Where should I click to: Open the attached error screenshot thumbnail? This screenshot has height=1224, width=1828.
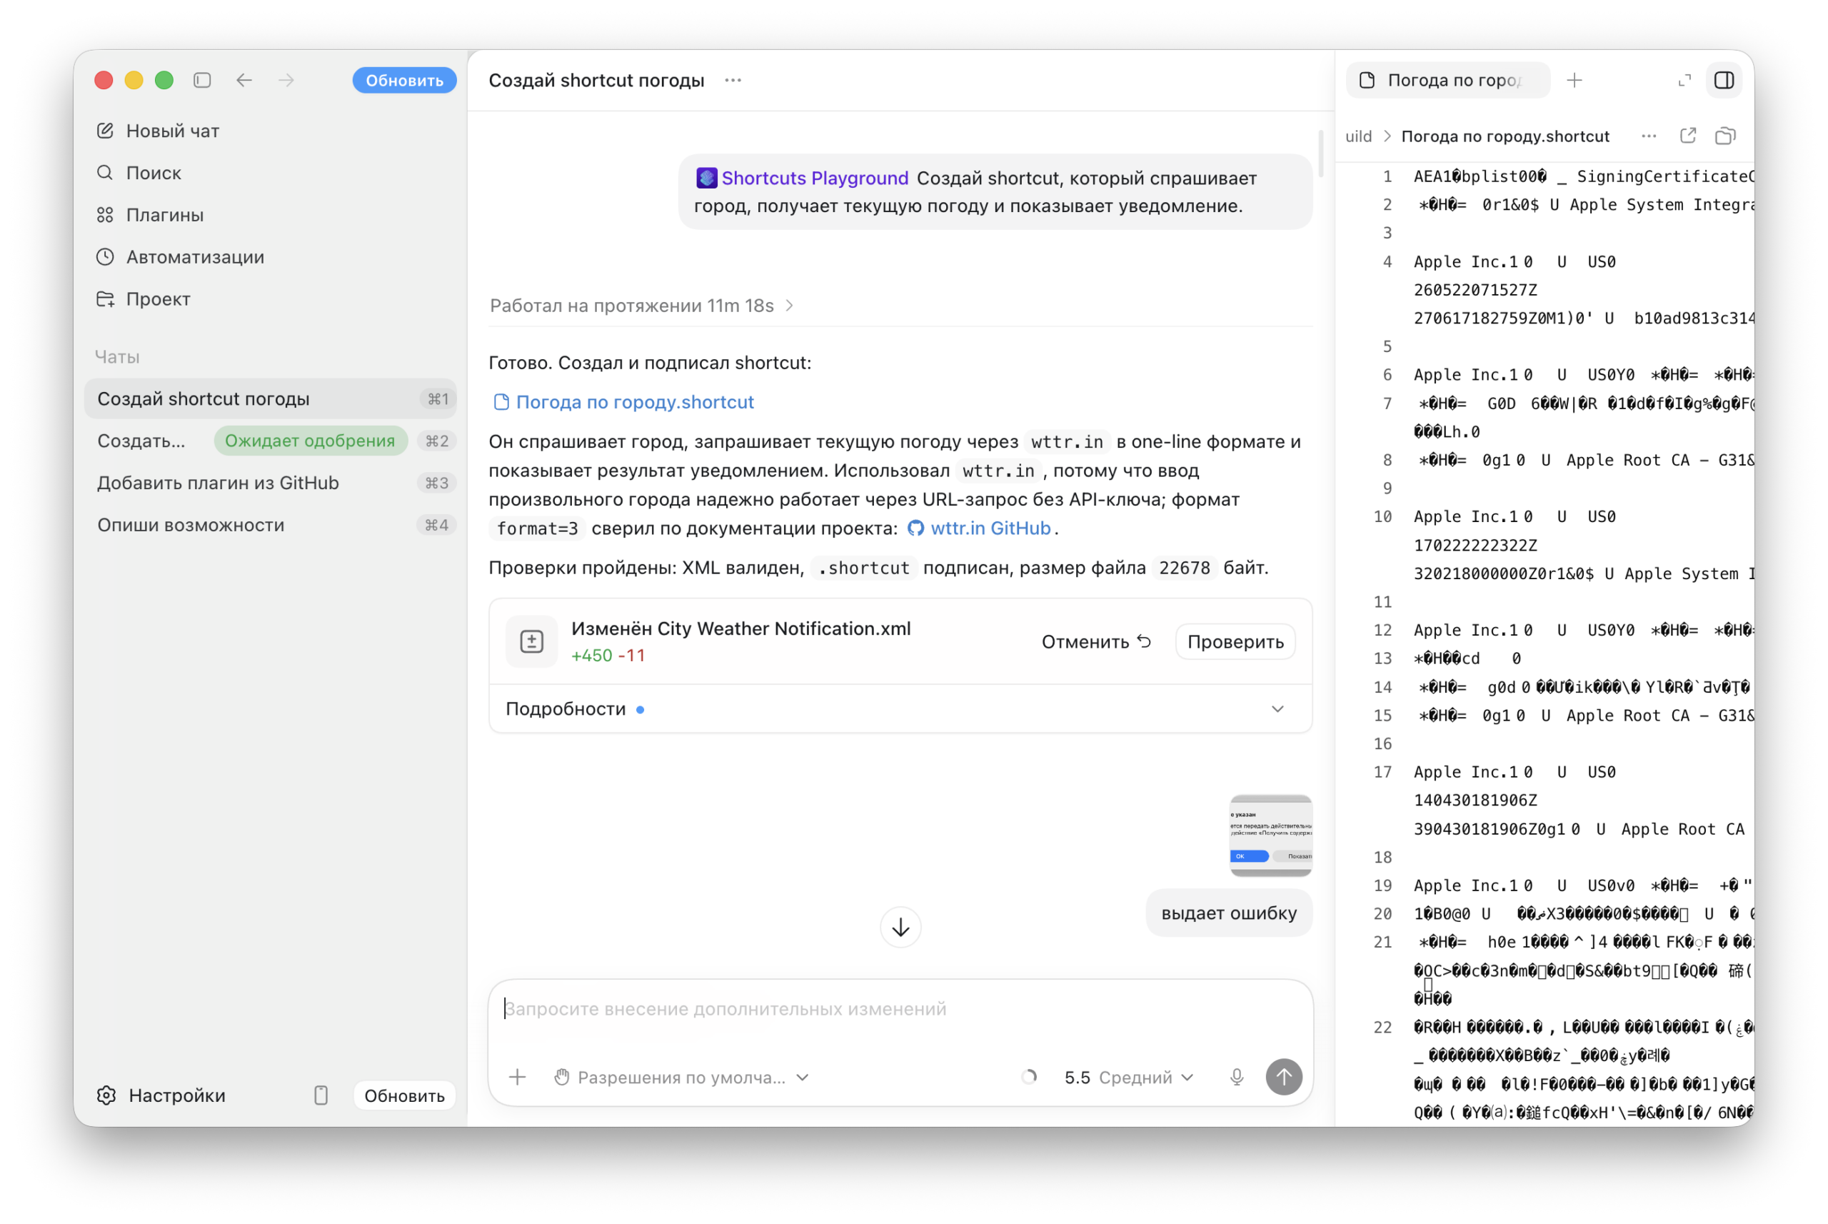click(1271, 836)
